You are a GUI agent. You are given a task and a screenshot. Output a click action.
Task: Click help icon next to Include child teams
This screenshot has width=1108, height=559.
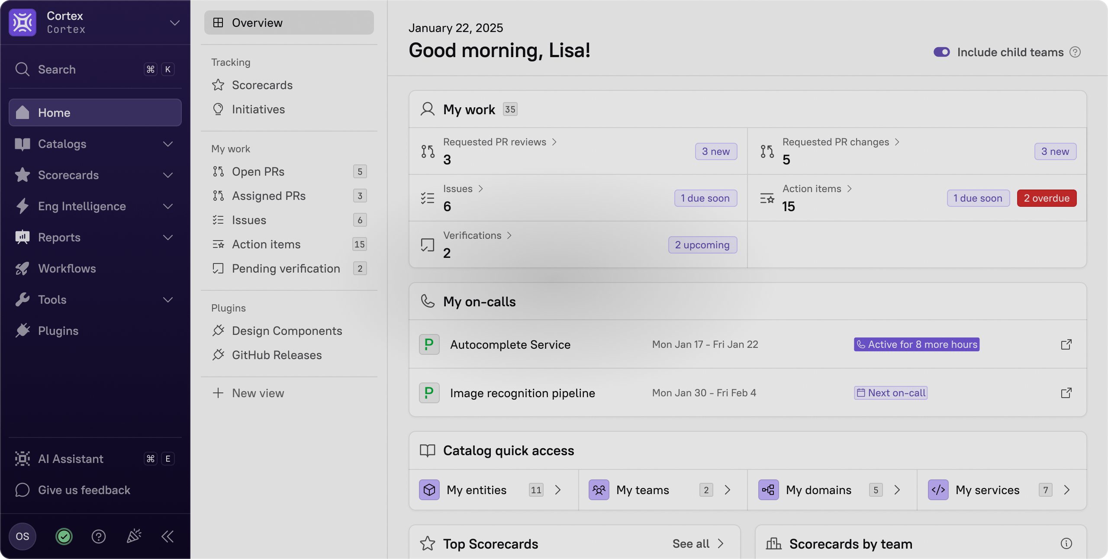pyautogui.click(x=1075, y=52)
